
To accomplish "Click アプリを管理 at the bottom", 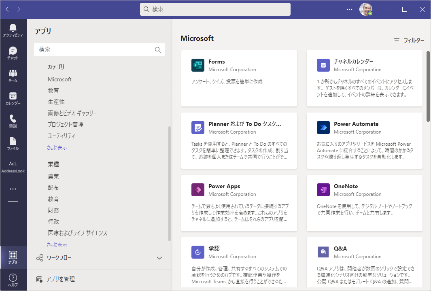I will pyautogui.click(x=60, y=279).
